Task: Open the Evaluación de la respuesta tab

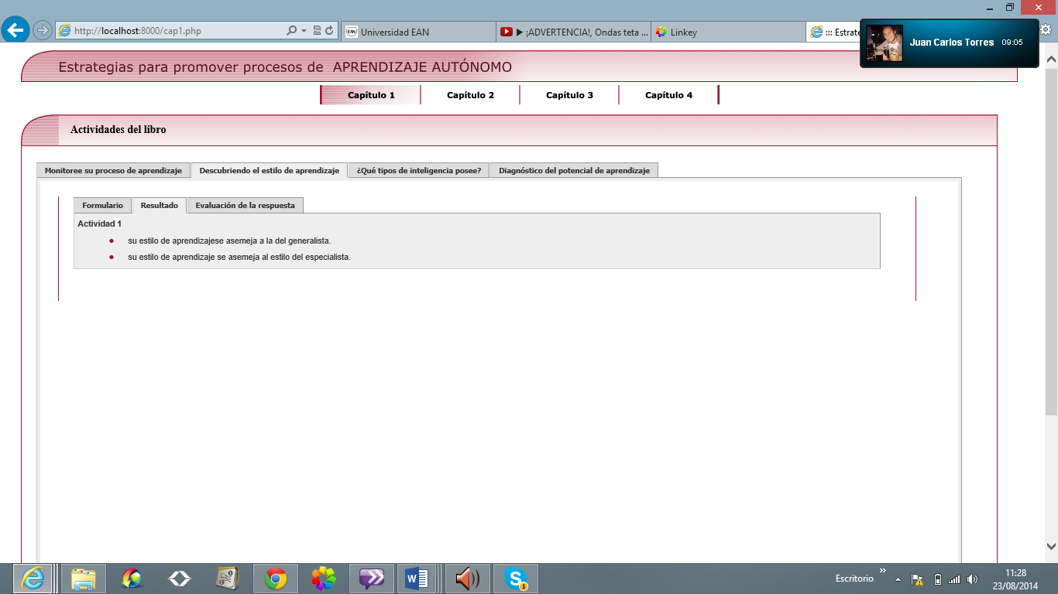Action: point(245,206)
